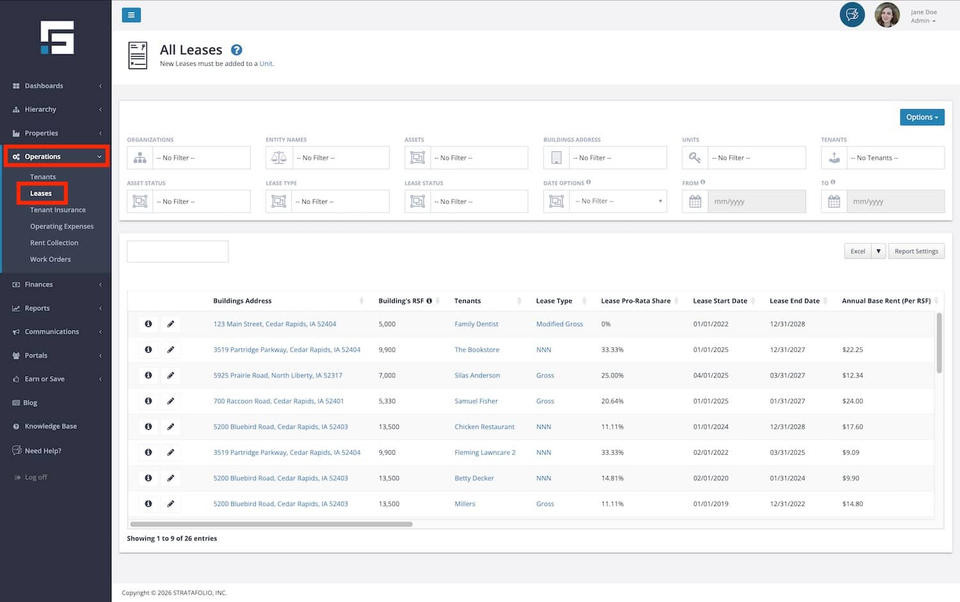Click the horizontal table scrollbar
The height and width of the screenshot is (602, 960).
pyautogui.click(x=271, y=524)
